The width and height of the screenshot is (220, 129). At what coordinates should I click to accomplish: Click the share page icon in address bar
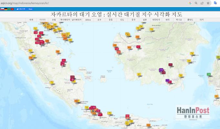[x=202, y=3]
